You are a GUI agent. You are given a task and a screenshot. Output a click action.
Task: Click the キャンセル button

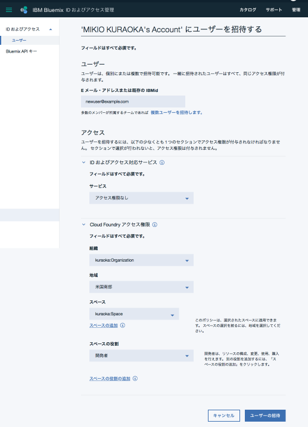224,416
